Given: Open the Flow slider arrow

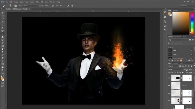Looking at the screenshot, I should (65, 6).
